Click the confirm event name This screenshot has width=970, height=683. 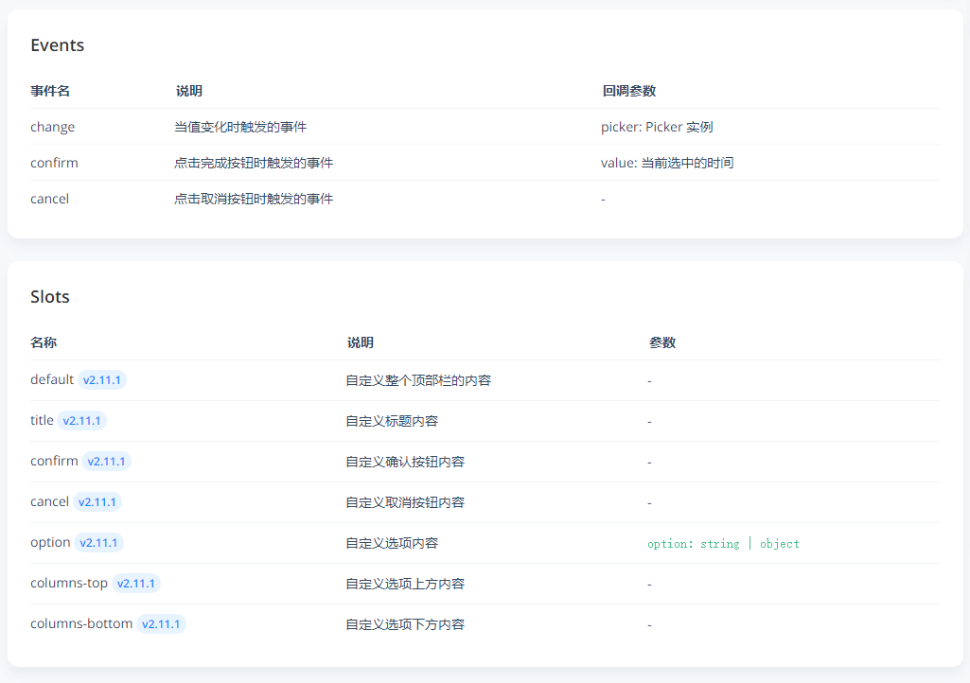point(54,163)
